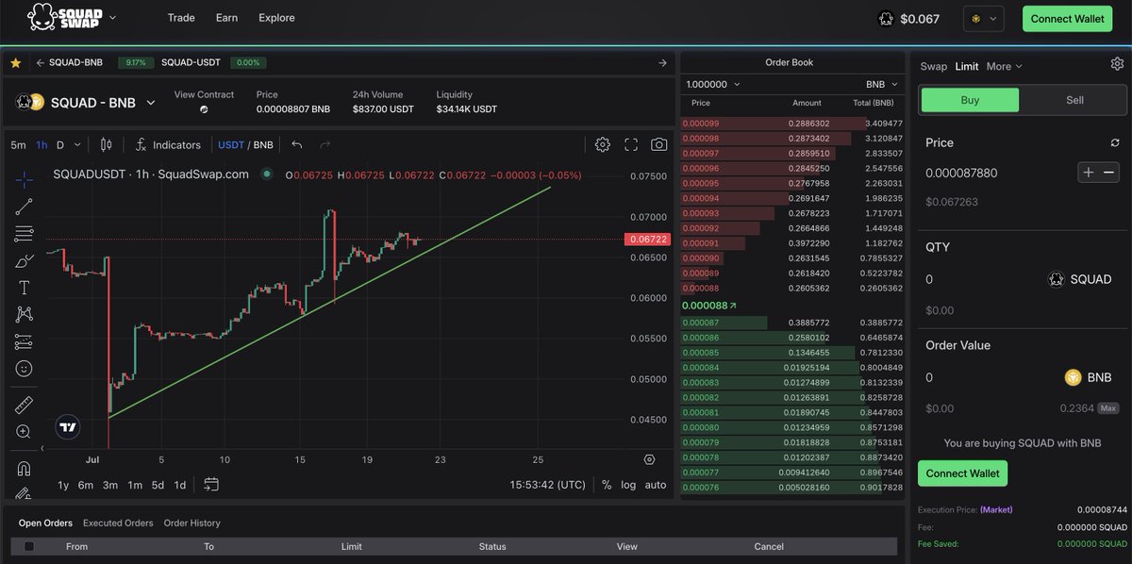The image size is (1132, 564).
Task: Switch to the Limit tab
Action: click(967, 66)
